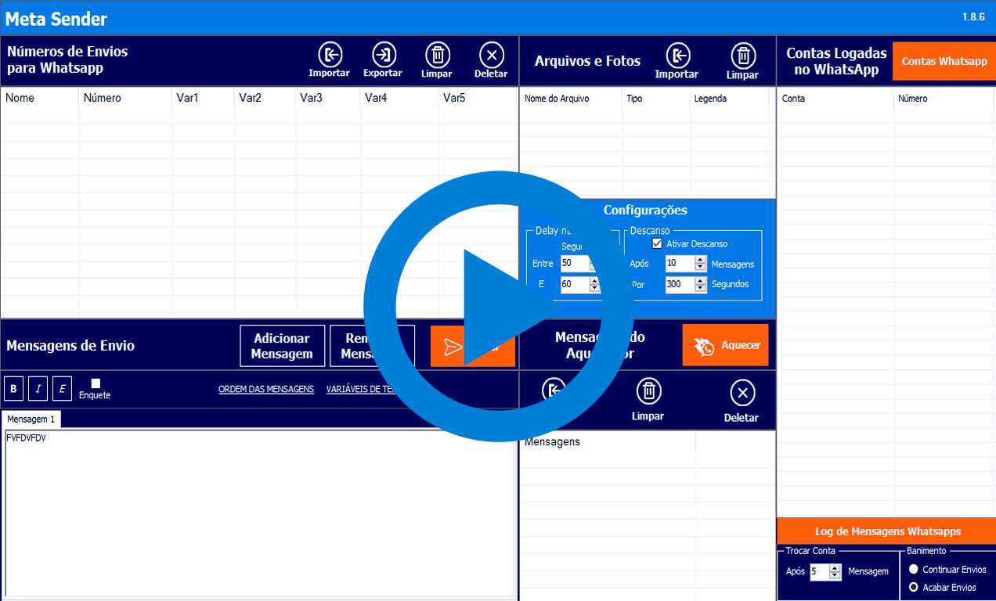
Task: Click the Adicionar Mensagem button
Action: click(x=282, y=346)
